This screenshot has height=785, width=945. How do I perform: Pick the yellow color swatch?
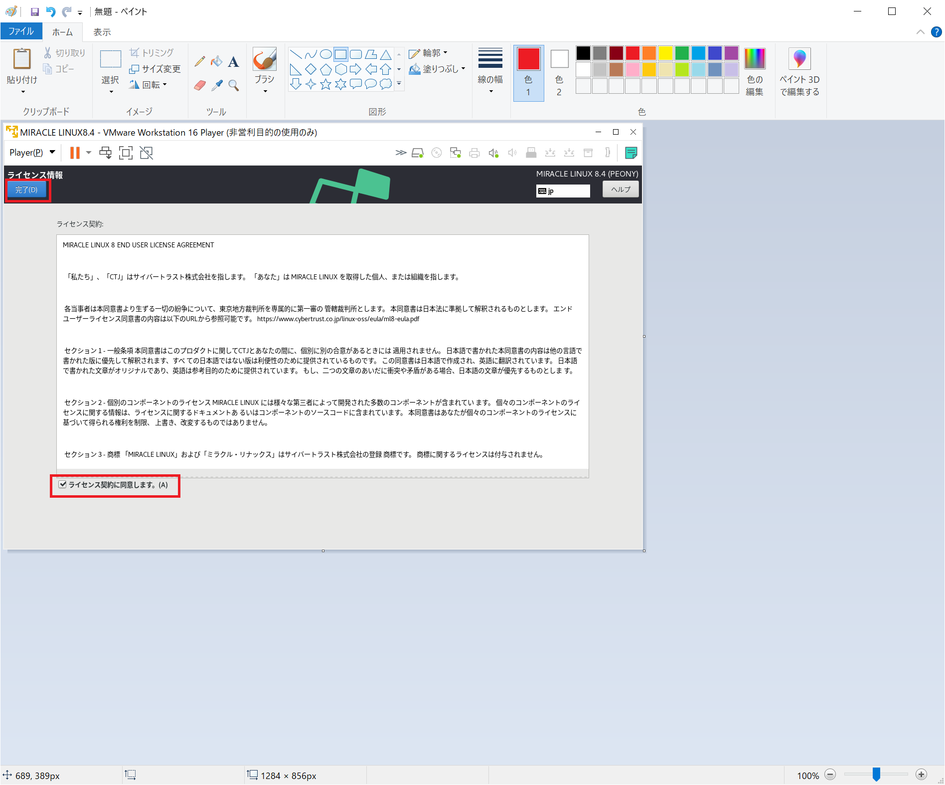tap(665, 53)
